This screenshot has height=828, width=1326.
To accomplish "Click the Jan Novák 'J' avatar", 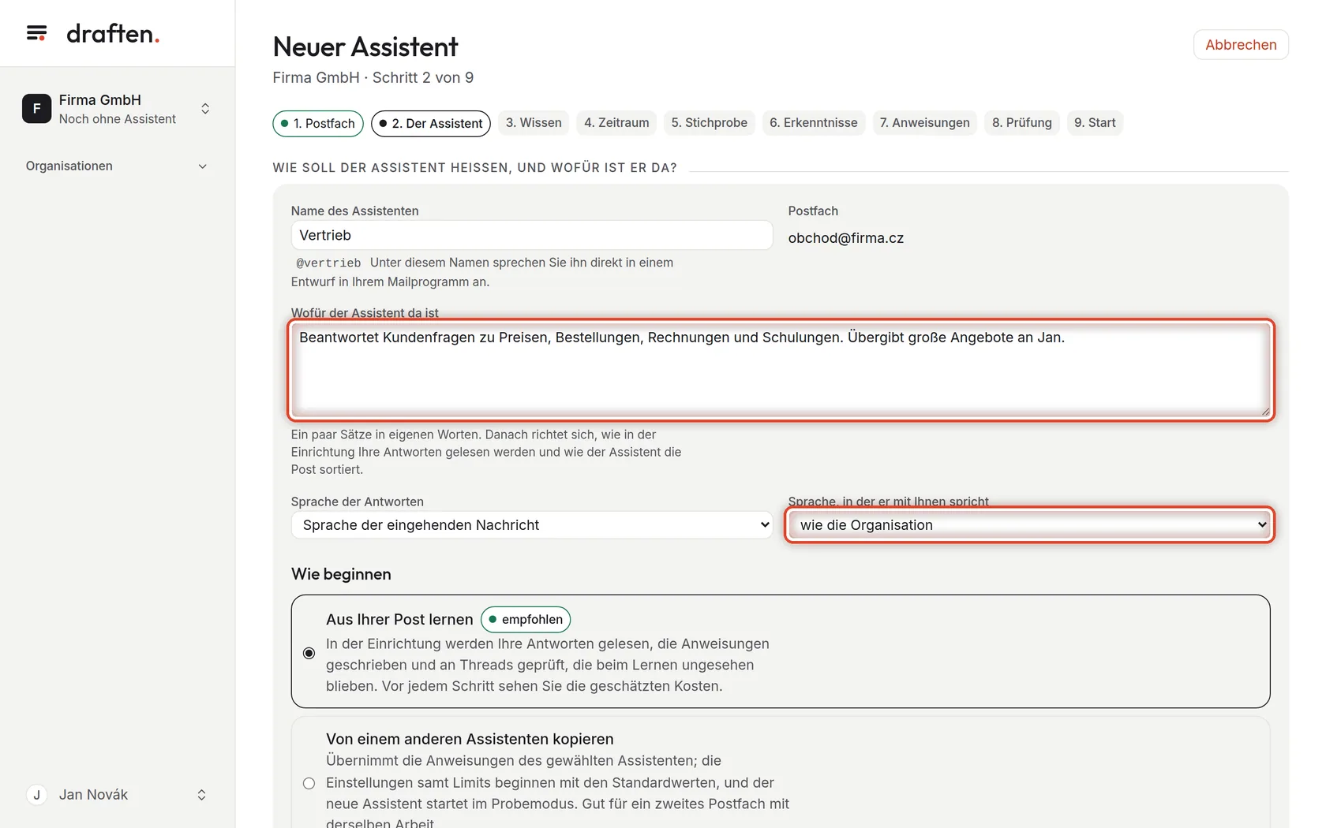I will pos(36,795).
